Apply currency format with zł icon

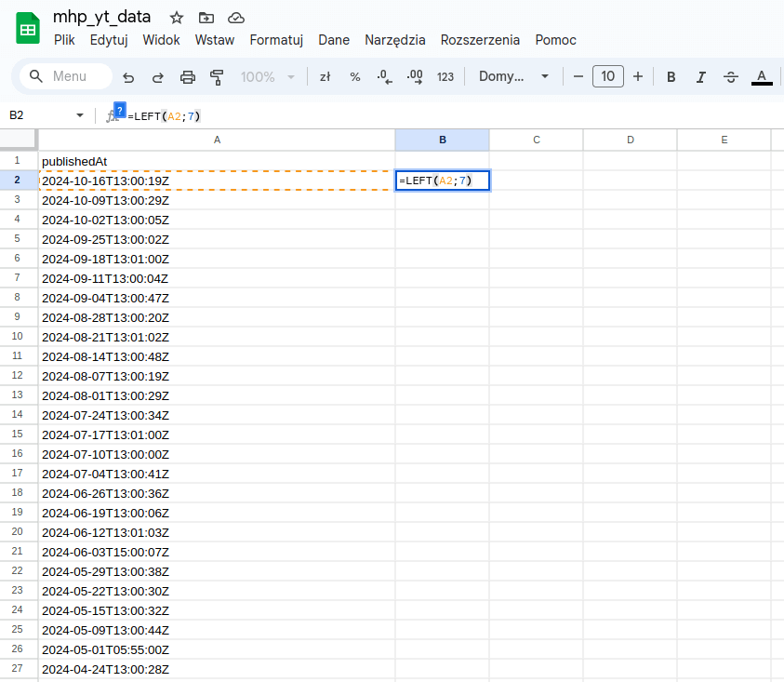(x=325, y=77)
